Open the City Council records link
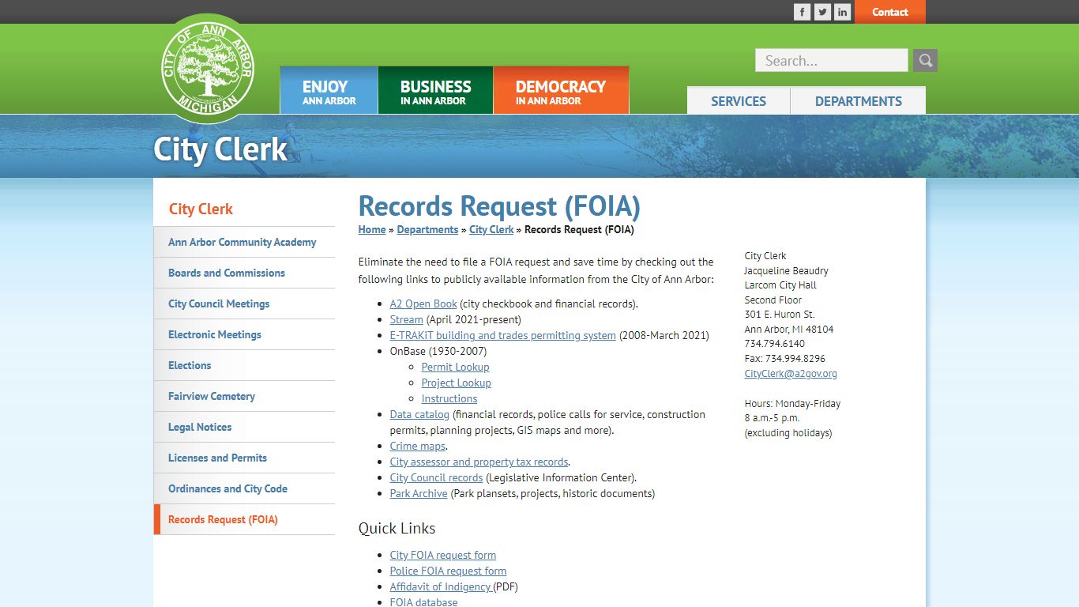Image resolution: width=1079 pixels, height=607 pixels. click(x=436, y=477)
